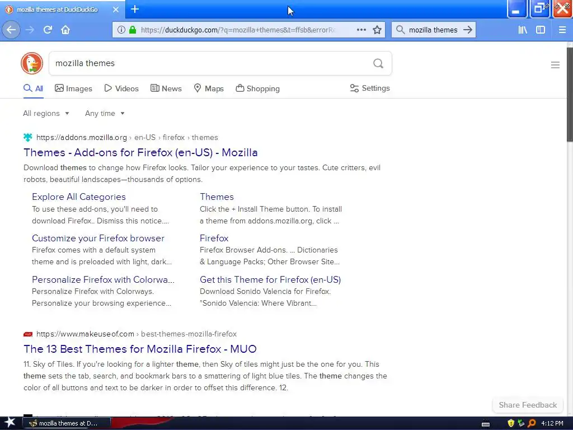Switch to the Maps results tab
573x430 pixels.
208,88
